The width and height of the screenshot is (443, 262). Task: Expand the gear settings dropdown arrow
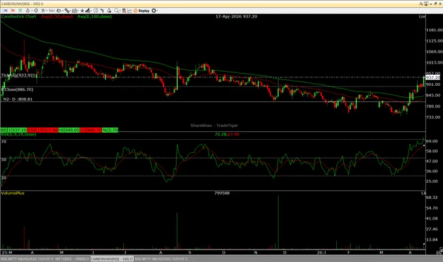158,10
